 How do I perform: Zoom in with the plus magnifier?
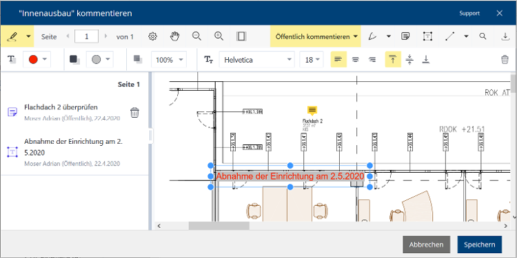coord(219,36)
